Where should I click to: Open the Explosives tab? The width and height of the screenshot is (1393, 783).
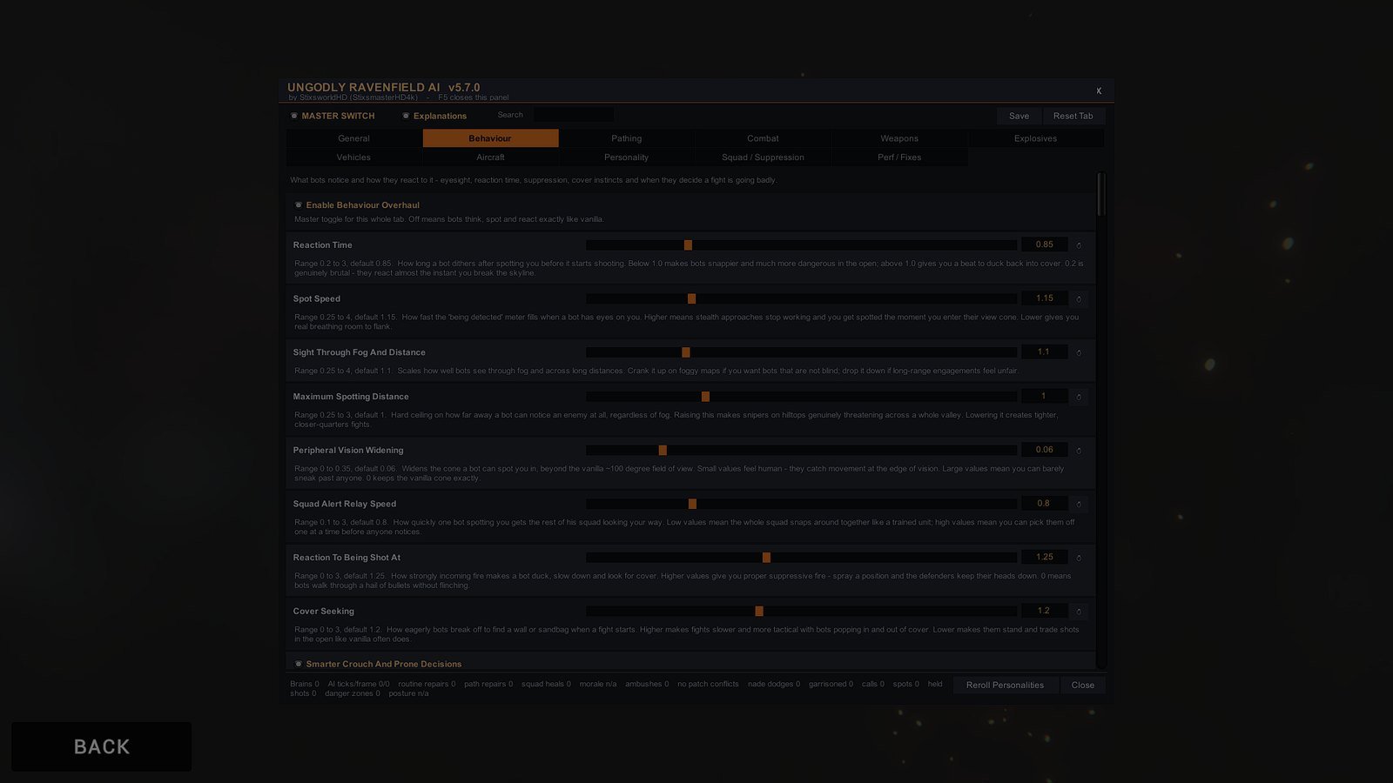pos(1035,138)
